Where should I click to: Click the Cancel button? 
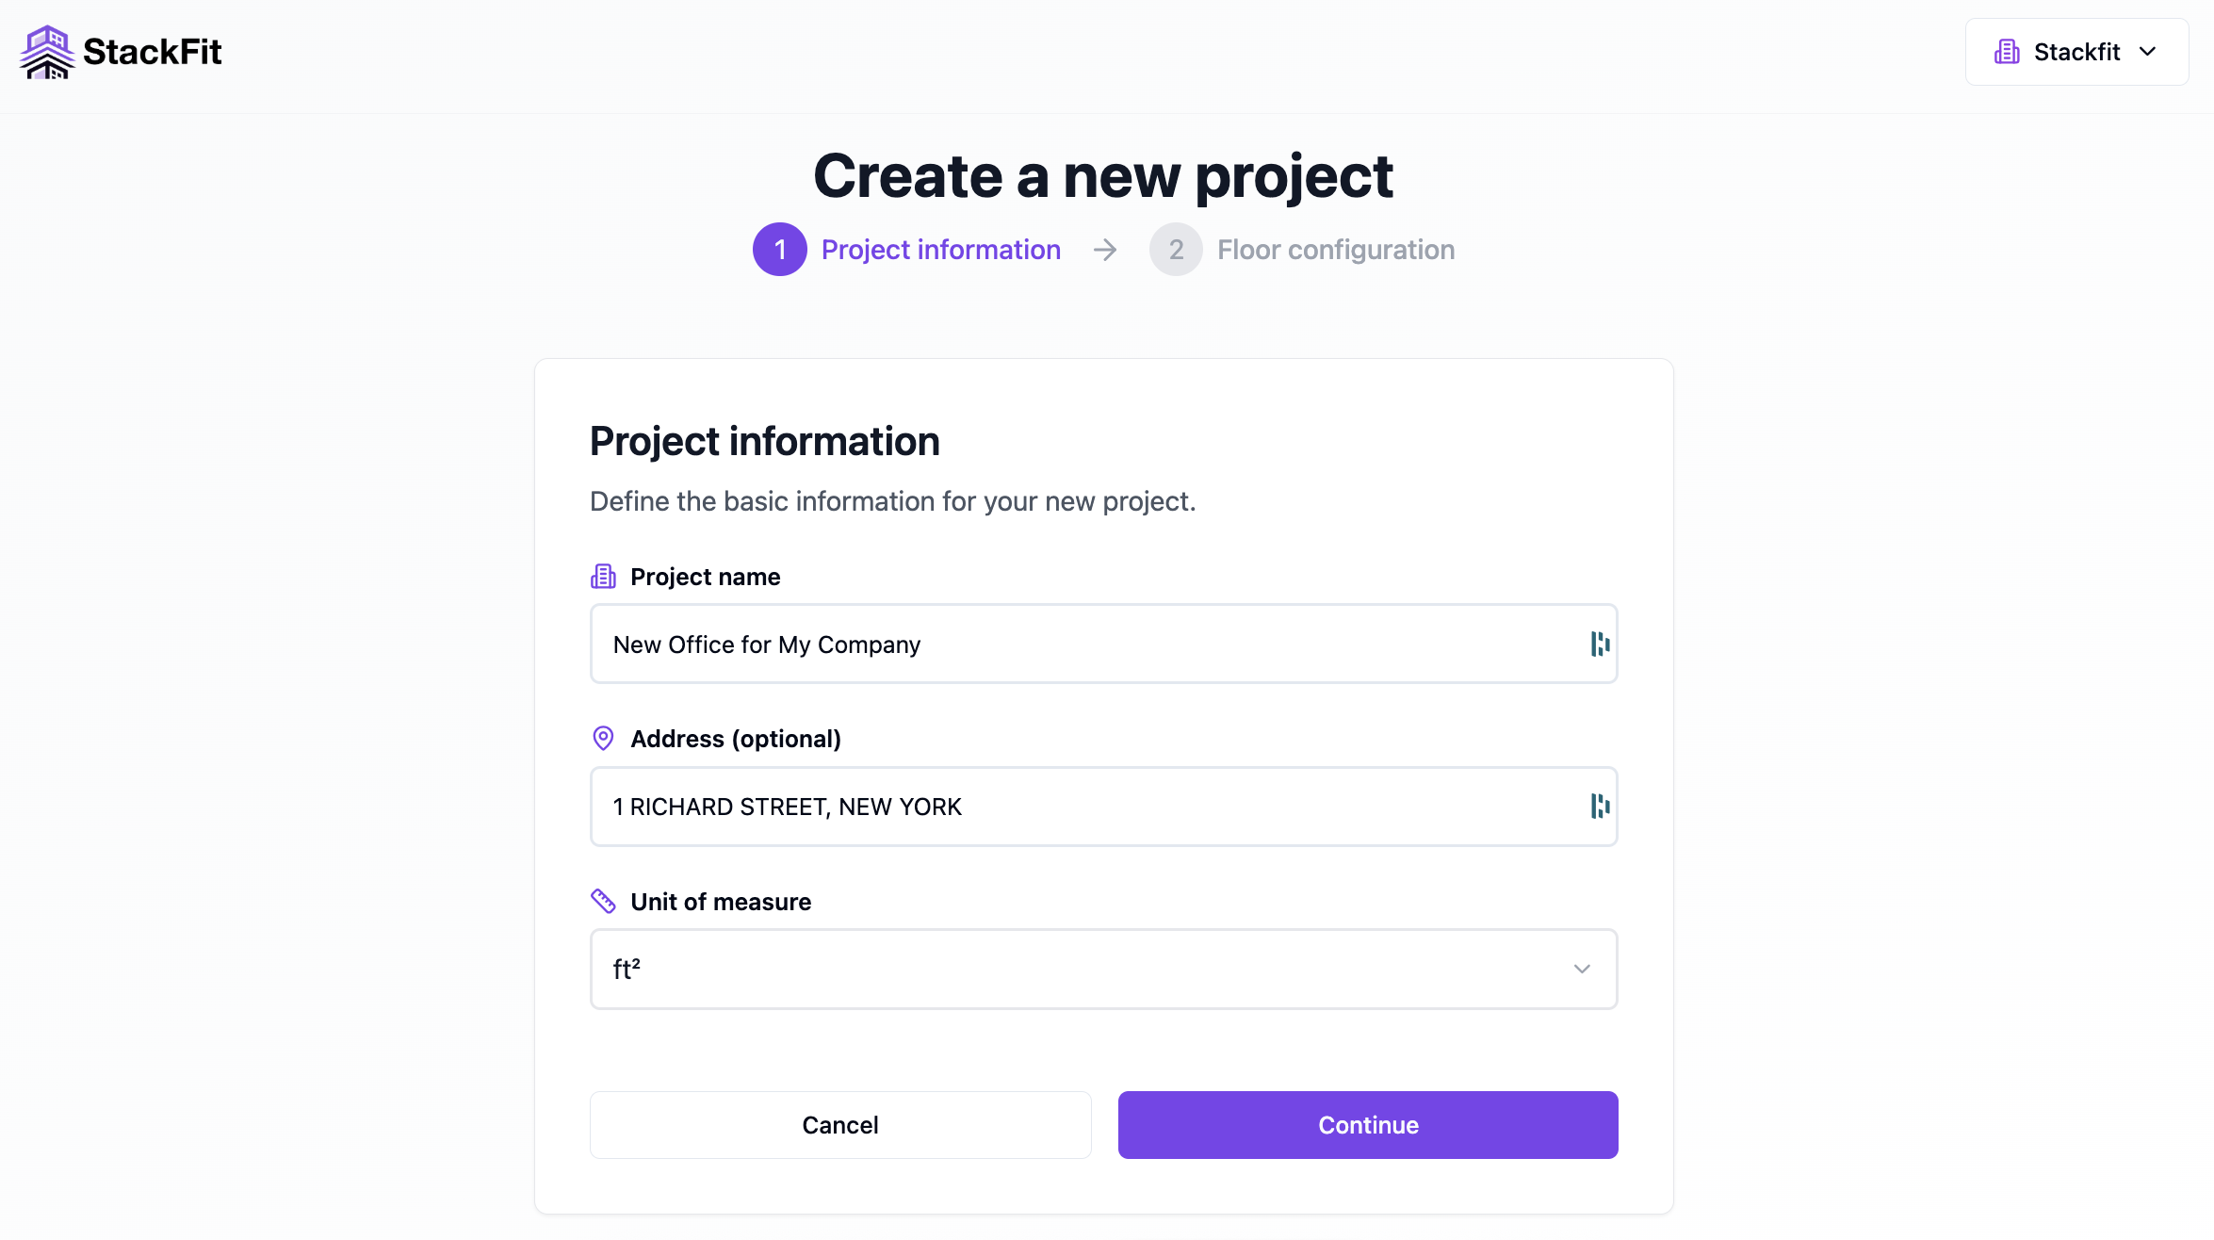coord(839,1124)
